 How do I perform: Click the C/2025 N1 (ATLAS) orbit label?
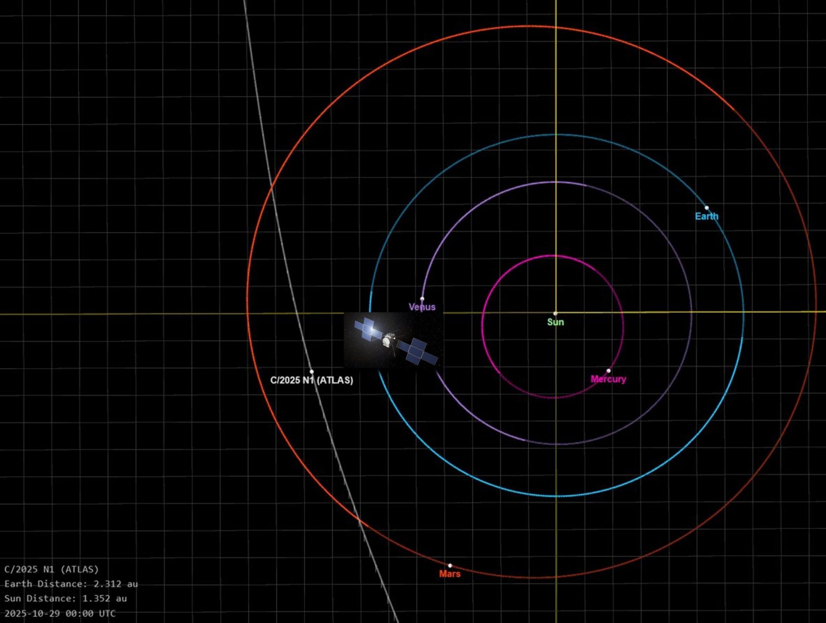click(x=311, y=380)
